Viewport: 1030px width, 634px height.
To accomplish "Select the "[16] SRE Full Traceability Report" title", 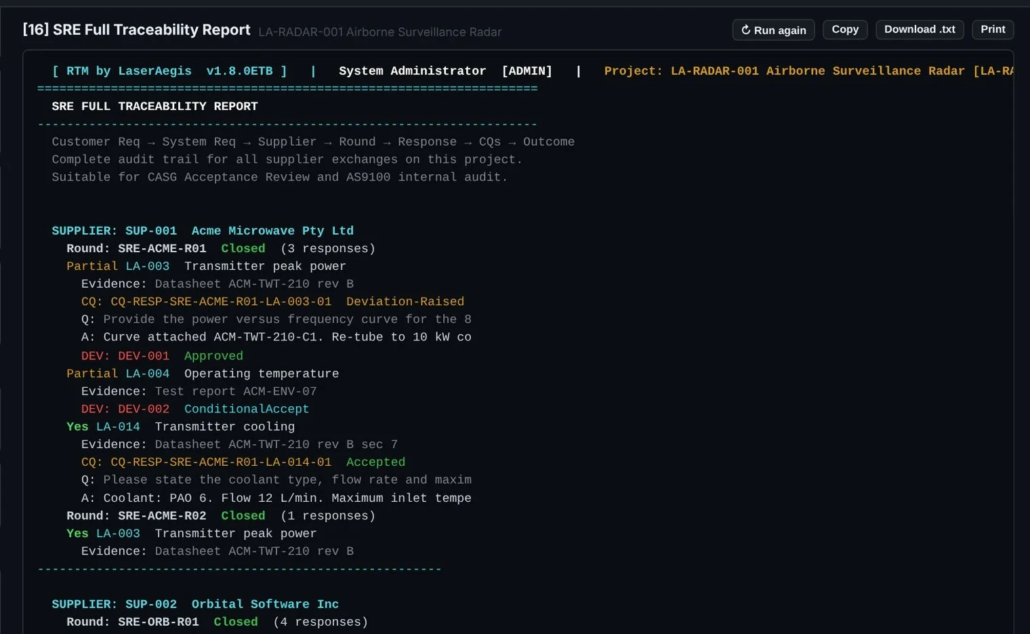I will (136, 30).
